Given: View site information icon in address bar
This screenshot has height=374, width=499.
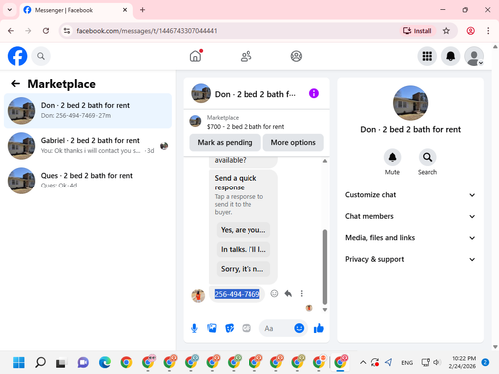Looking at the screenshot, I should (x=67, y=31).
